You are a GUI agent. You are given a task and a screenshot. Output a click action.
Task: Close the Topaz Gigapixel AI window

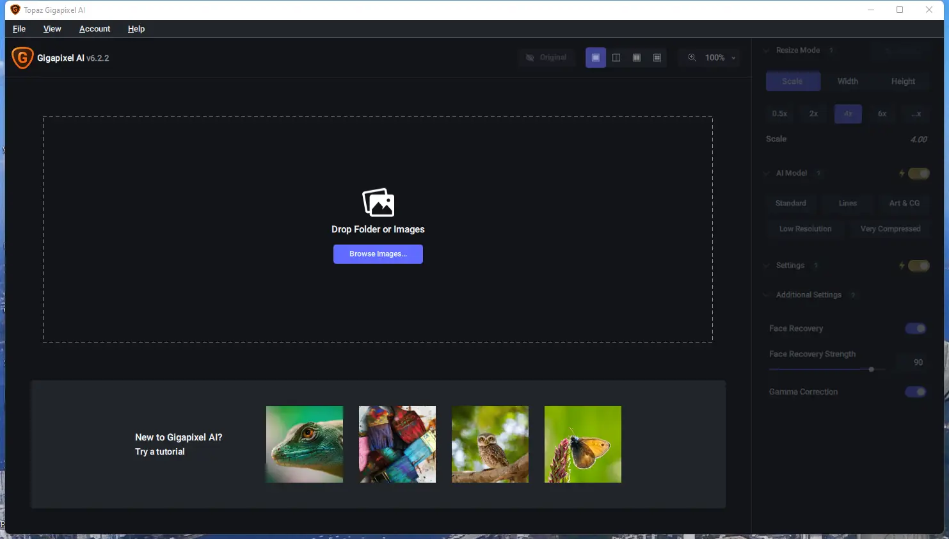(929, 10)
